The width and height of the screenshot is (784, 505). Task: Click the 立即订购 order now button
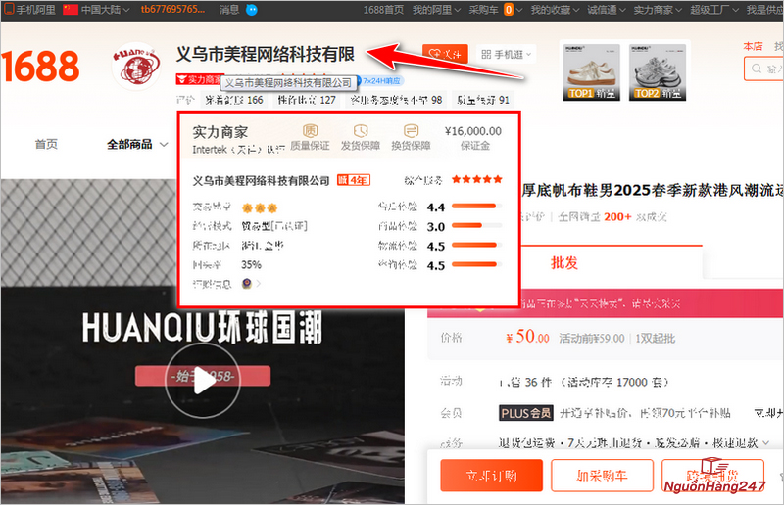(491, 475)
